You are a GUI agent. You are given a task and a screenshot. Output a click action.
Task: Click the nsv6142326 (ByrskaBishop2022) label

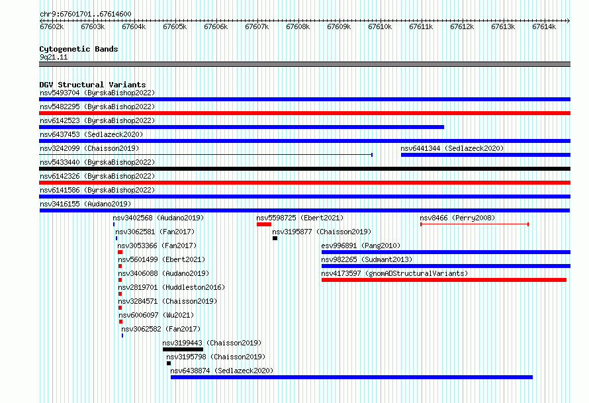tap(97, 176)
